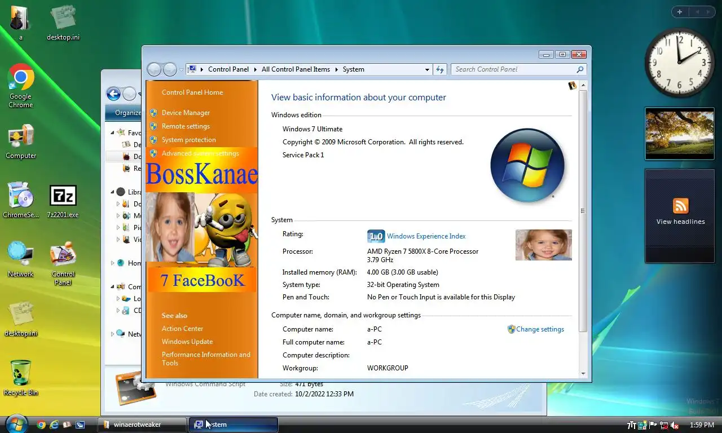Select desktop.ini file above Recycle Bin

[21, 319]
